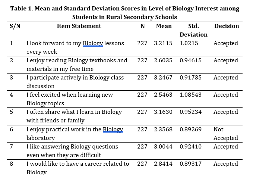253x175 pixels.
Task: Click the 'Std. Deviation' column header
Action: click(193, 30)
